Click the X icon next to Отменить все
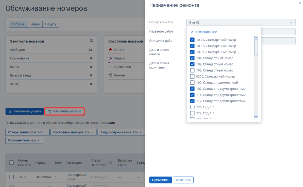This screenshot has height=187, width=303. pos(192,32)
